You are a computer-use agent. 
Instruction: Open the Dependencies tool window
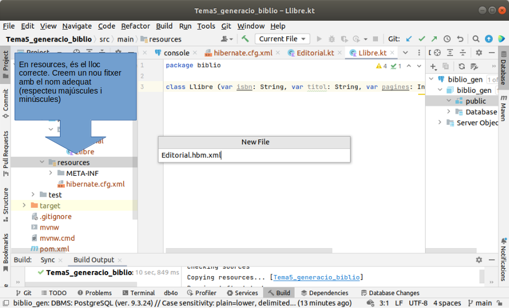(324, 293)
